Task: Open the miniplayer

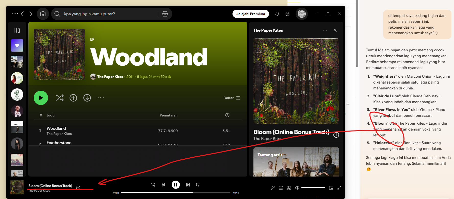Action: [x=331, y=188]
